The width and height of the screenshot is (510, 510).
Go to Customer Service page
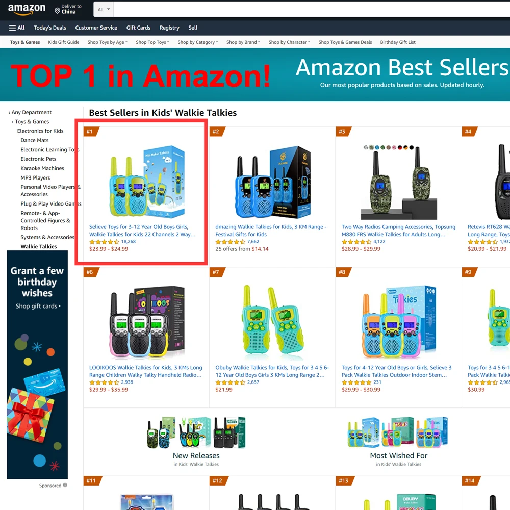[x=96, y=28]
